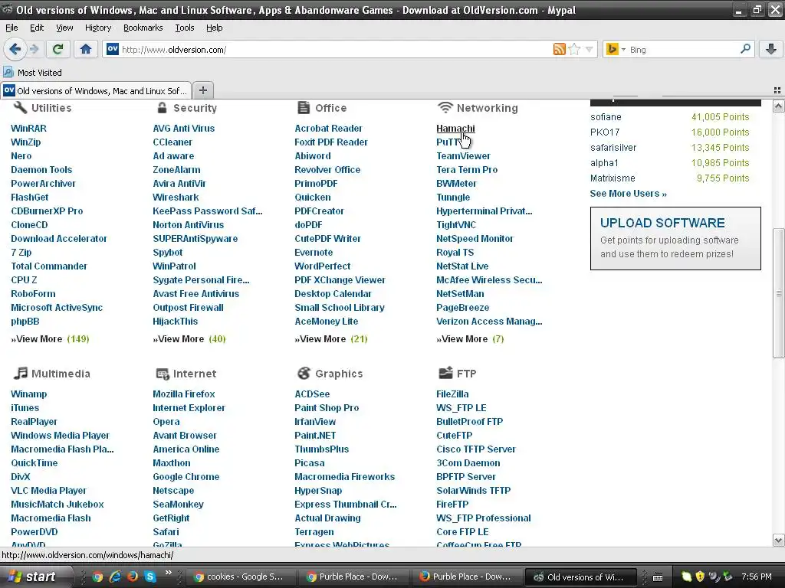The height and width of the screenshot is (588, 785).
Task: Click the RSS feed icon in address bar
Action: [x=559, y=49]
